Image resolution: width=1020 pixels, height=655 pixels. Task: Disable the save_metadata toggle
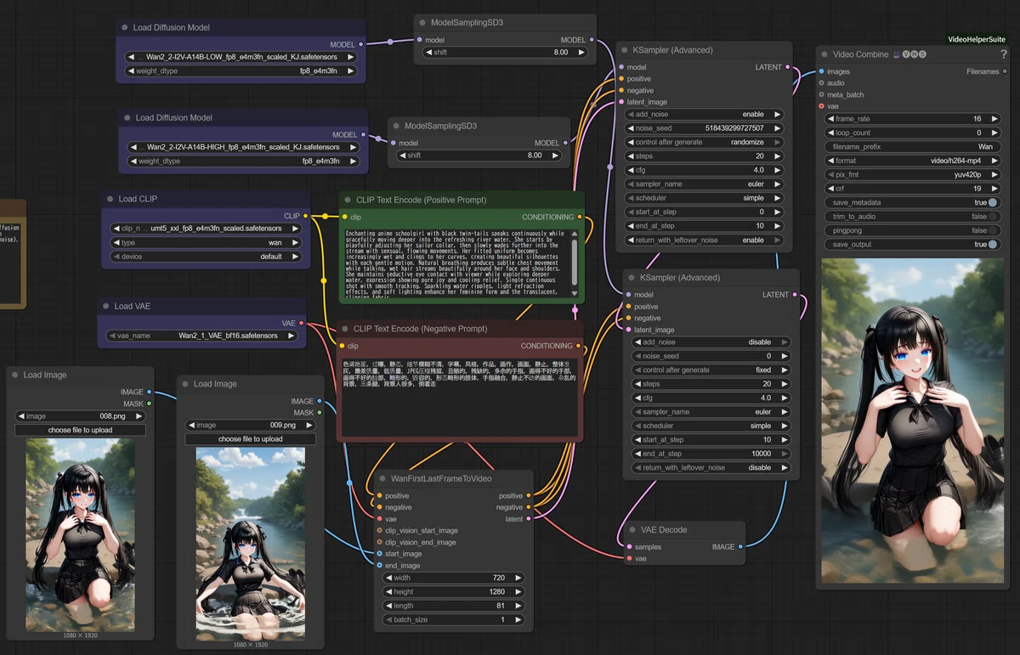tap(992, 203)
